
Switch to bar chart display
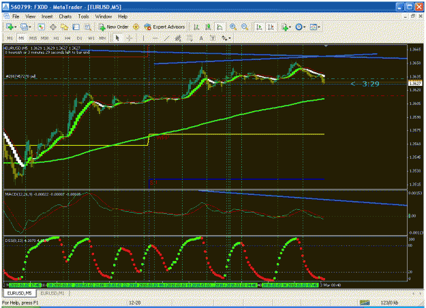(196, 27)
